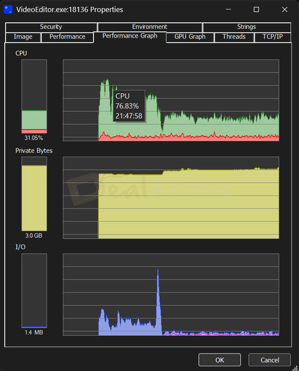Click the 1.4 MB value
The width and height of the screenshot is (299, 371).
[x=34, y=333]
